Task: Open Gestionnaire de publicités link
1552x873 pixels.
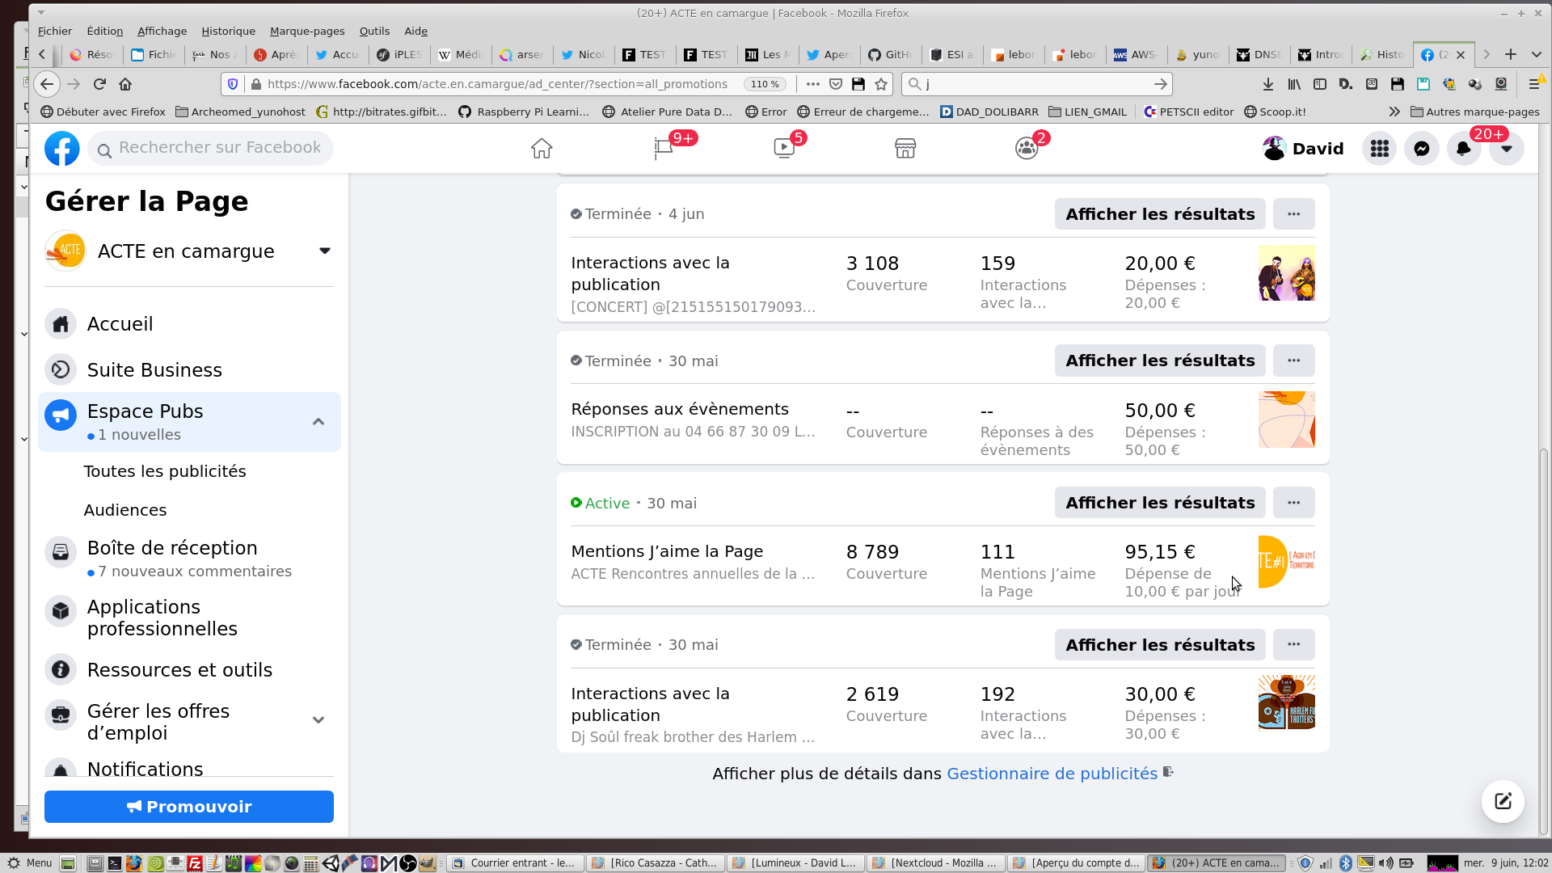Action: (x=1052, y=774)
